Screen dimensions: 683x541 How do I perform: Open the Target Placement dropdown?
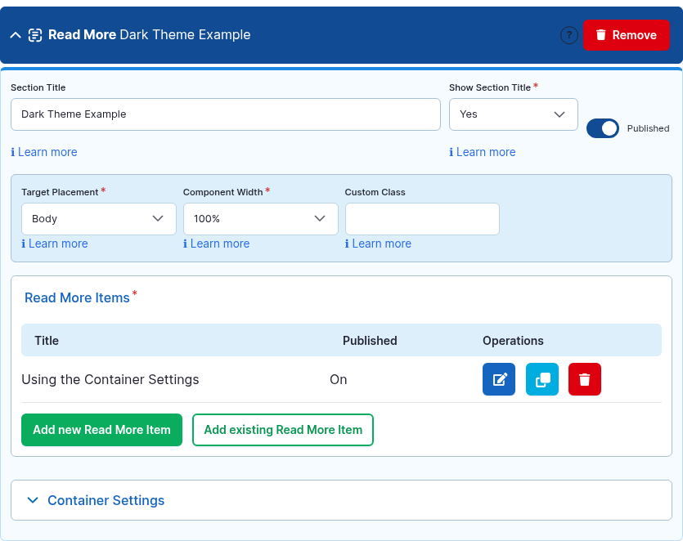[x=99, y=219]
